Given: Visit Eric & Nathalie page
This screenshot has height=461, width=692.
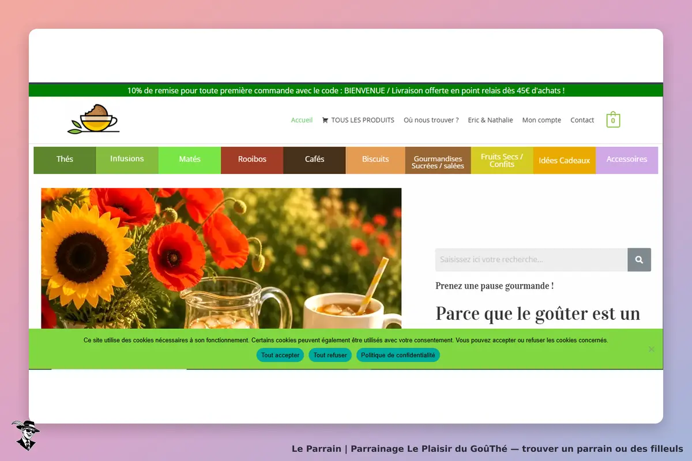Looking at the screenshot, I should (490, 120).
